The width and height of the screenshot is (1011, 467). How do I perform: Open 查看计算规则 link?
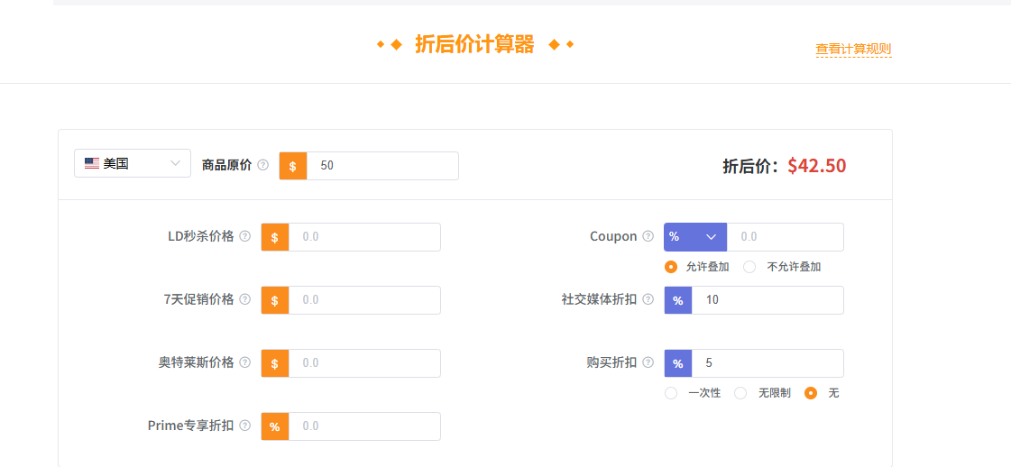pos(854,49)
